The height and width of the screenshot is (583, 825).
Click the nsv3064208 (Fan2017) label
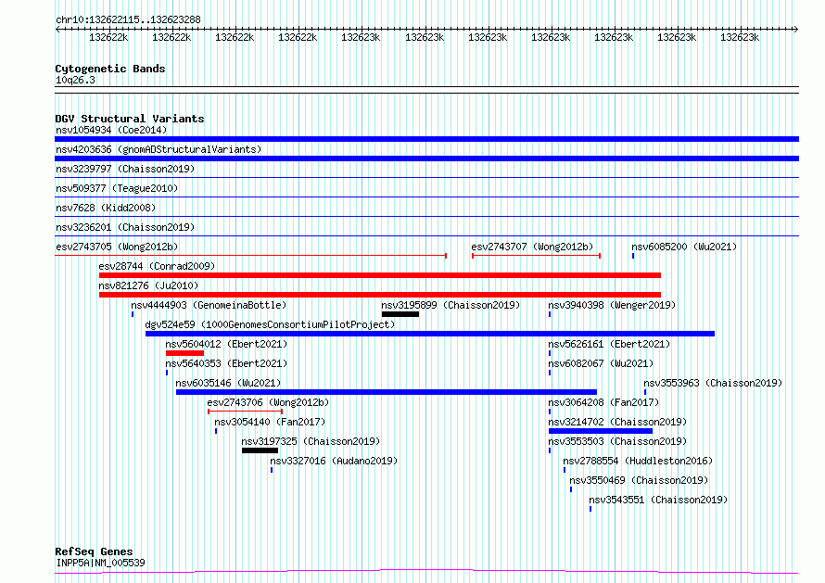[x=603, y=402]
